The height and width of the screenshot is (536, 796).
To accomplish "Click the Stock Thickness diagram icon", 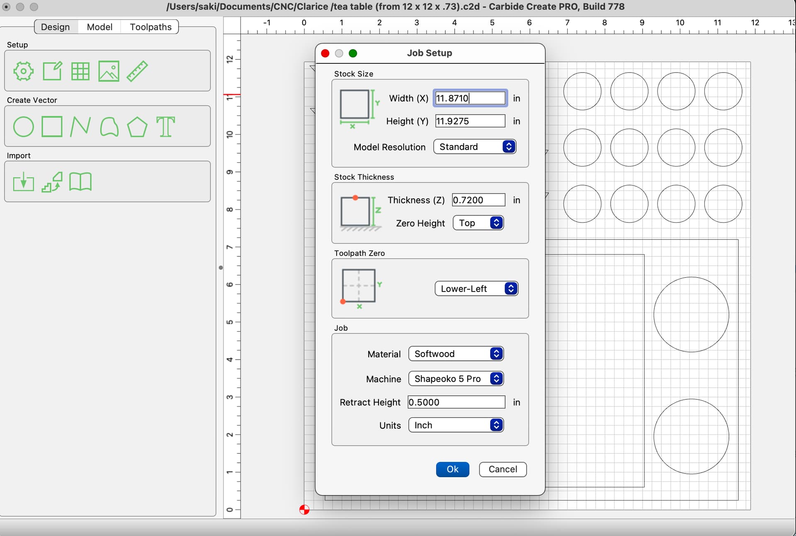I will tap(361, 213).
